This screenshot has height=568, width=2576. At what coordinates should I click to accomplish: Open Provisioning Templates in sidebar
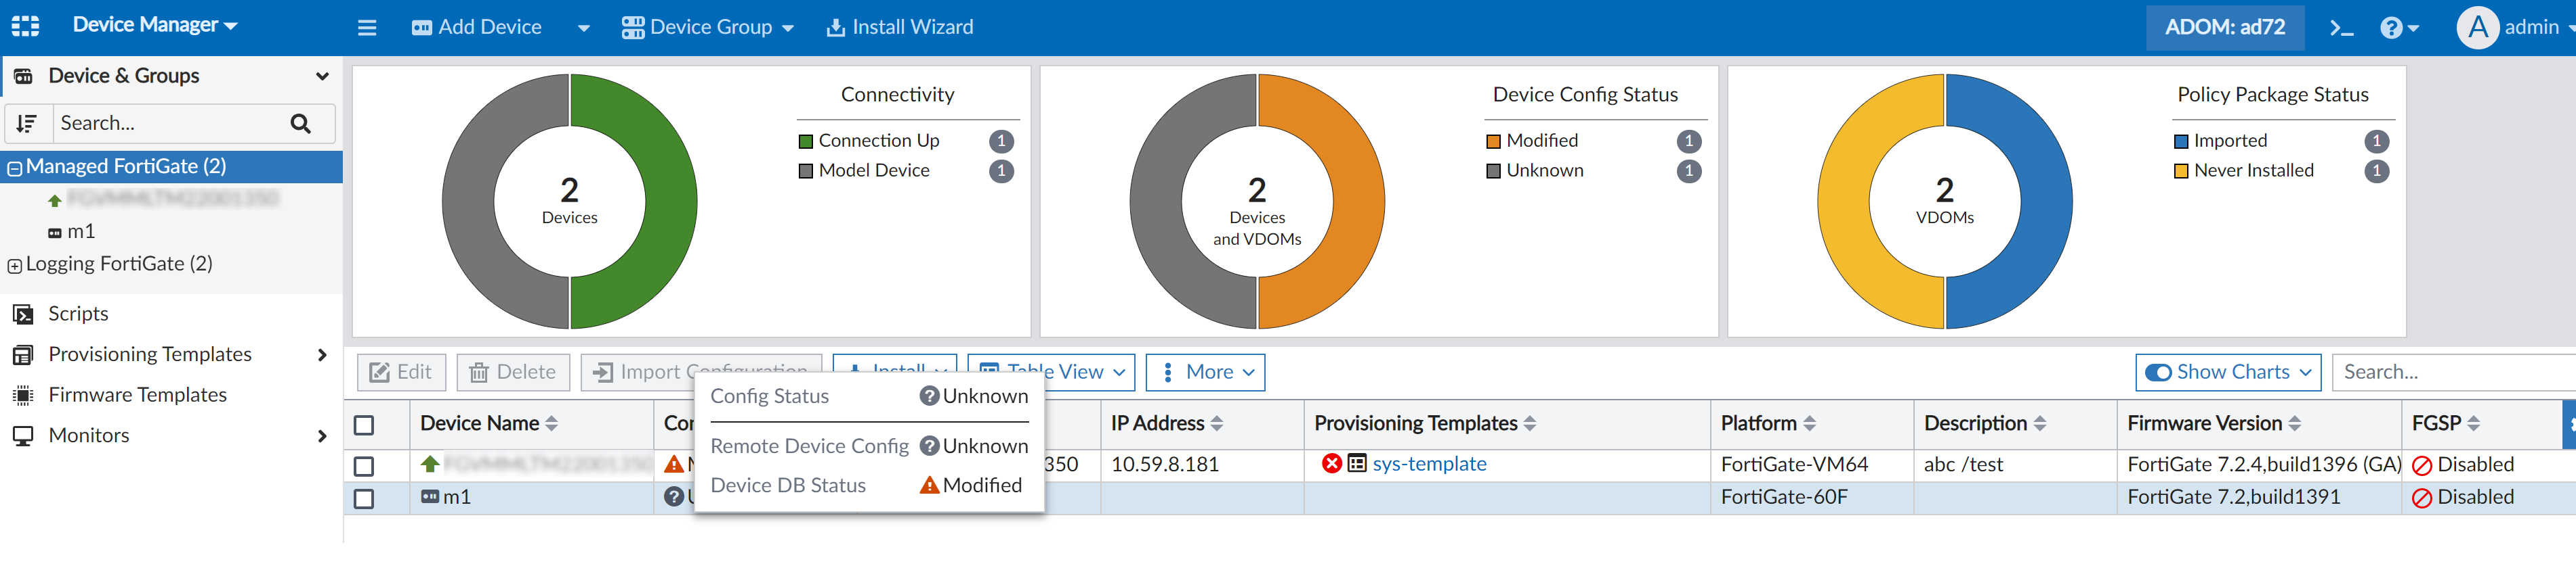point(150,354)
